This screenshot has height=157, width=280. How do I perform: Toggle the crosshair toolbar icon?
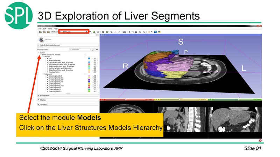tap(149, 32)
